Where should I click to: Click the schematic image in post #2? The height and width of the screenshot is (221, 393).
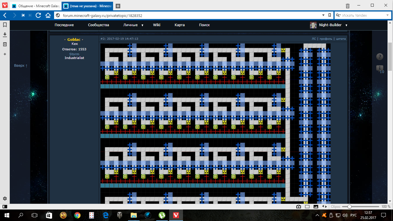(215, 123)
